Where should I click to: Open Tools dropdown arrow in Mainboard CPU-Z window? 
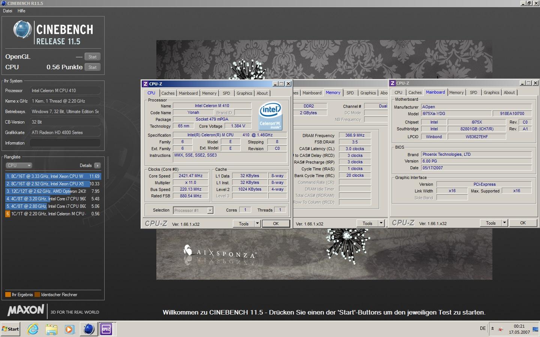(504, 223)
